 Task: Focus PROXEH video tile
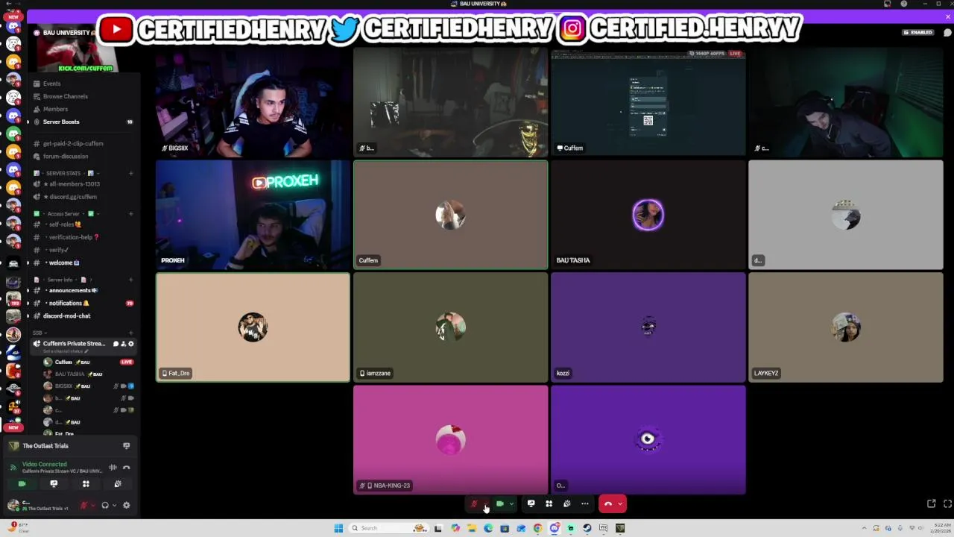pos(253,215)
